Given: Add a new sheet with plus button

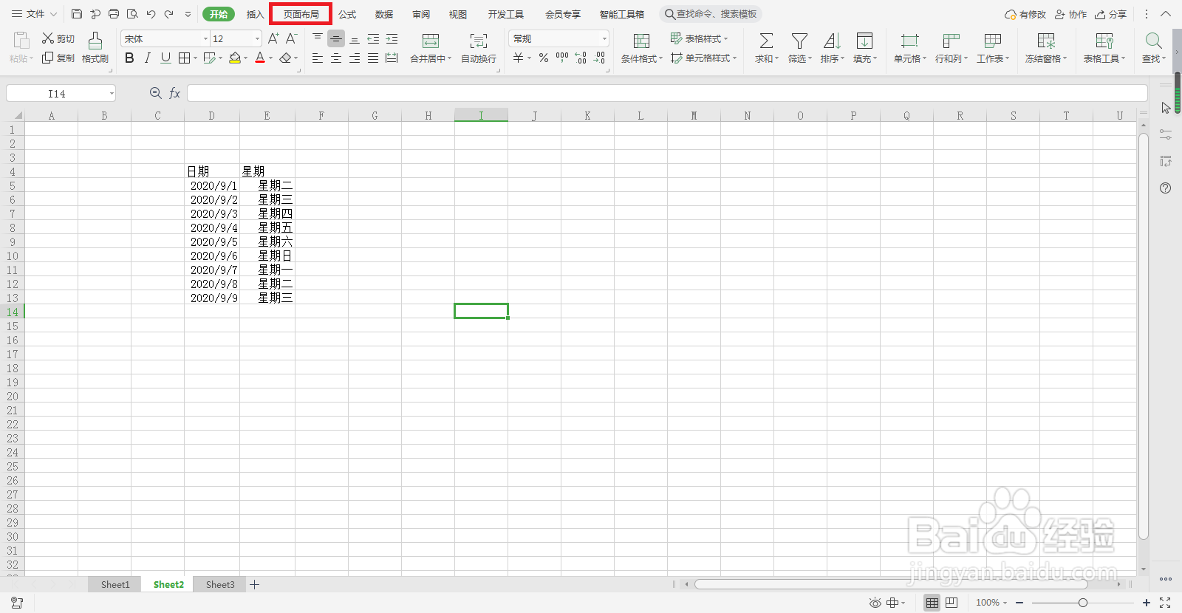Looking at the screenshot, I should (254, 584).
